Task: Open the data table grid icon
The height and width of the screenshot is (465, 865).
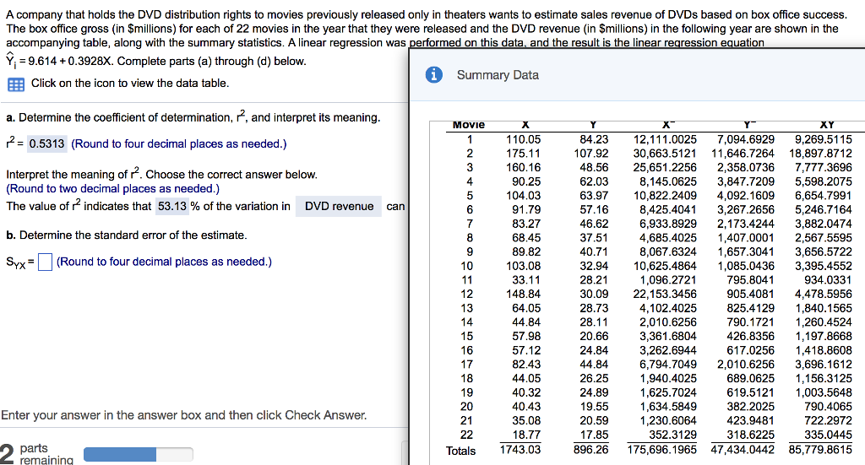Action: tap(15, 84)
